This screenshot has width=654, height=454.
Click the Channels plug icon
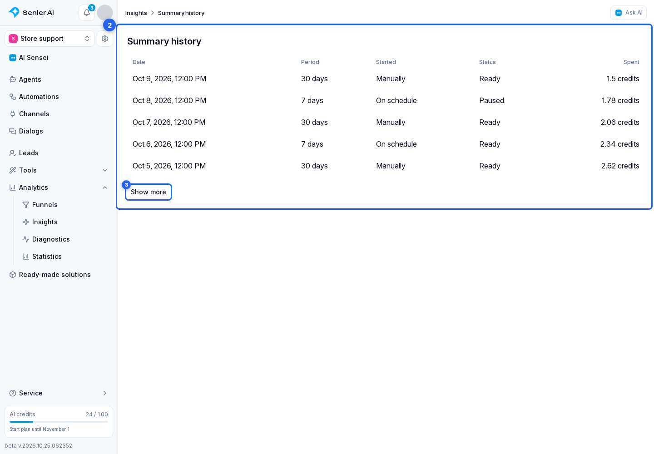point(13,114)
